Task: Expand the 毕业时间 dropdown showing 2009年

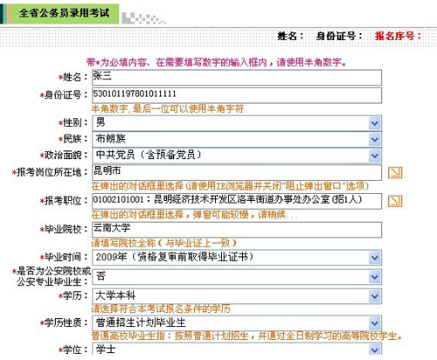Action: (x=375, y=258)
